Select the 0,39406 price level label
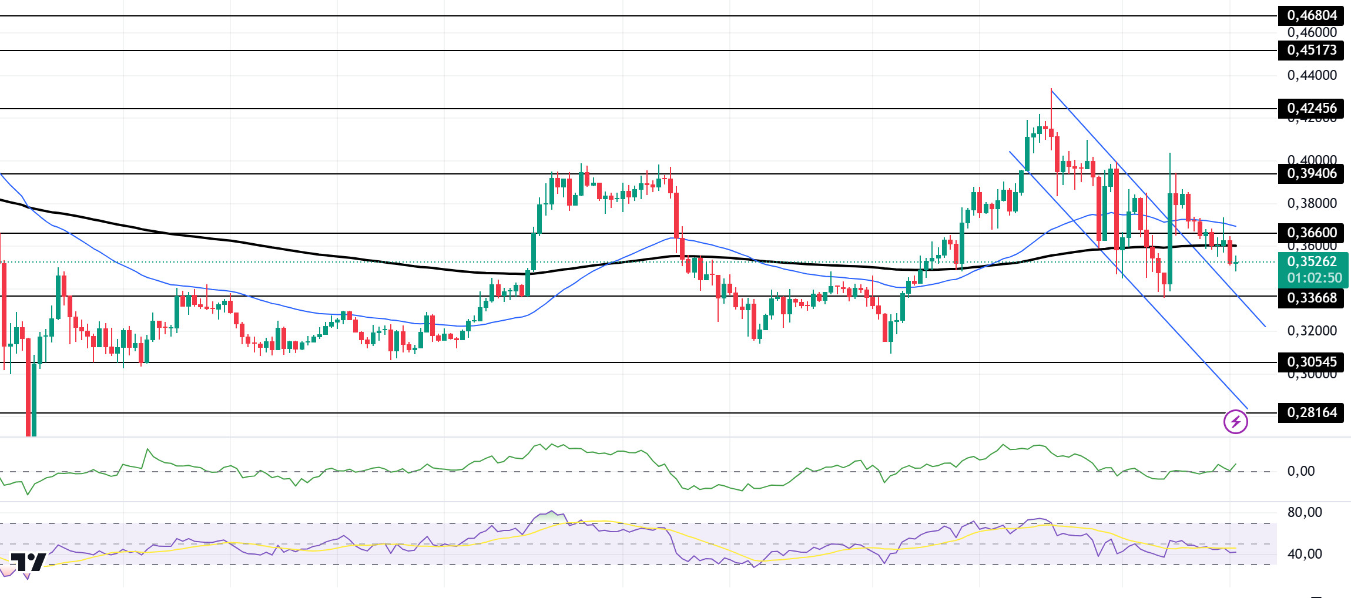The width and height of the screenshot is (1351, 598). pos(1311,173)
